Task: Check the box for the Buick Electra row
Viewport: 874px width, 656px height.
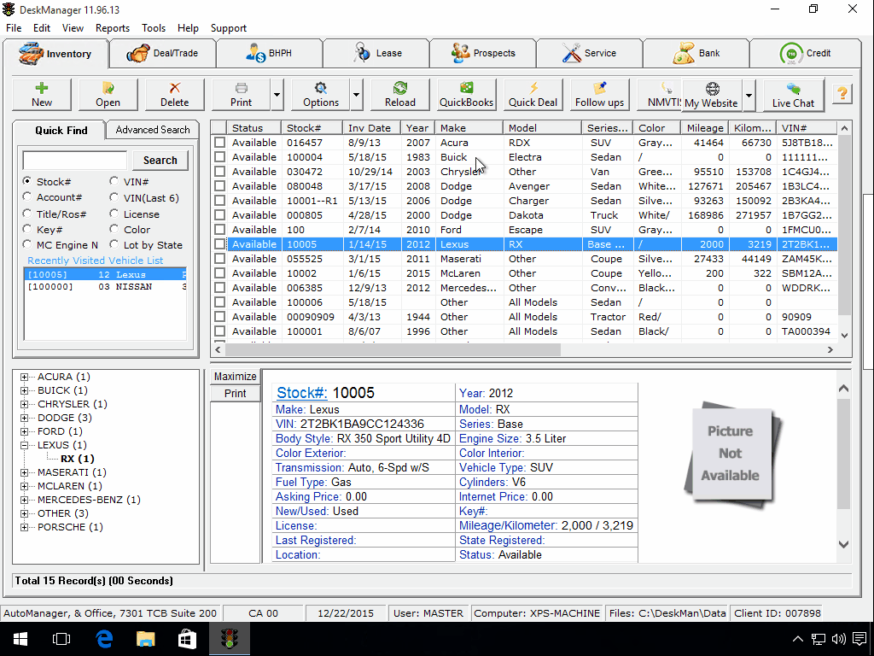Action: (219, 157)
